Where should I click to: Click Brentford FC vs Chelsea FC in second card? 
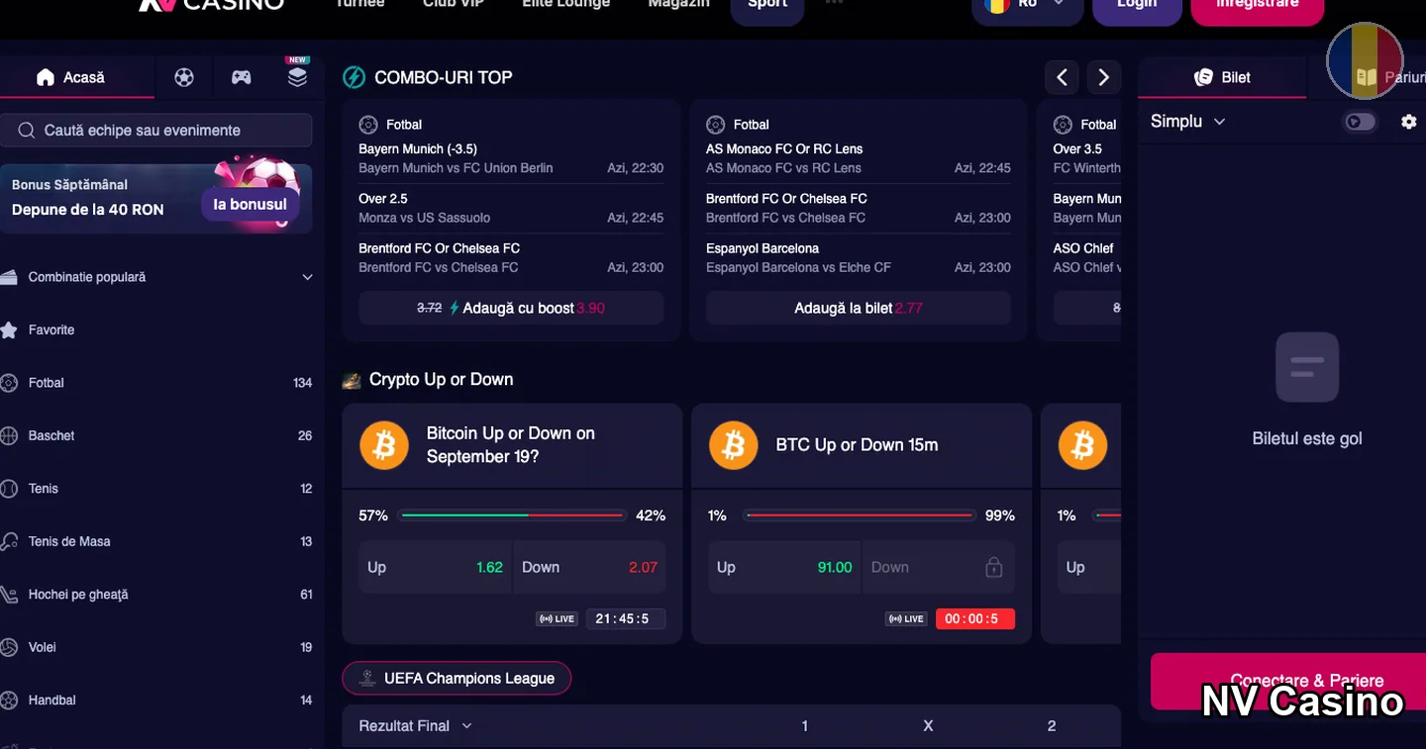click(x=785, y=218)
